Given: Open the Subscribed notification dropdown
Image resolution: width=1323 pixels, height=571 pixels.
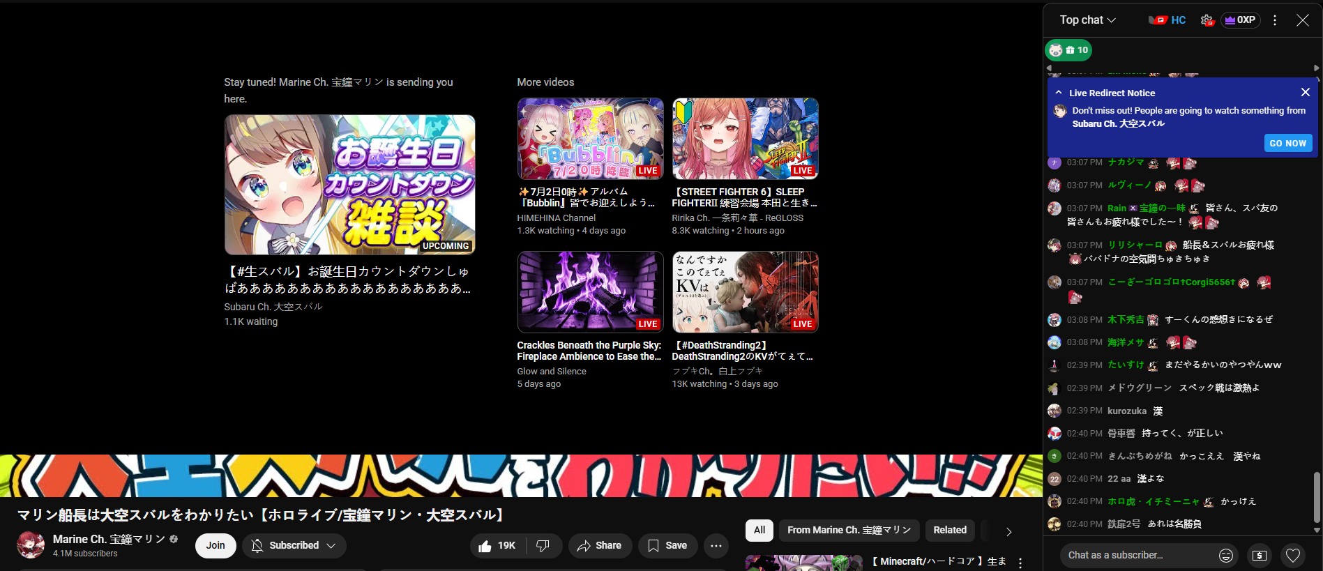Looking at the screenshot, I should [x=294, y=545].
